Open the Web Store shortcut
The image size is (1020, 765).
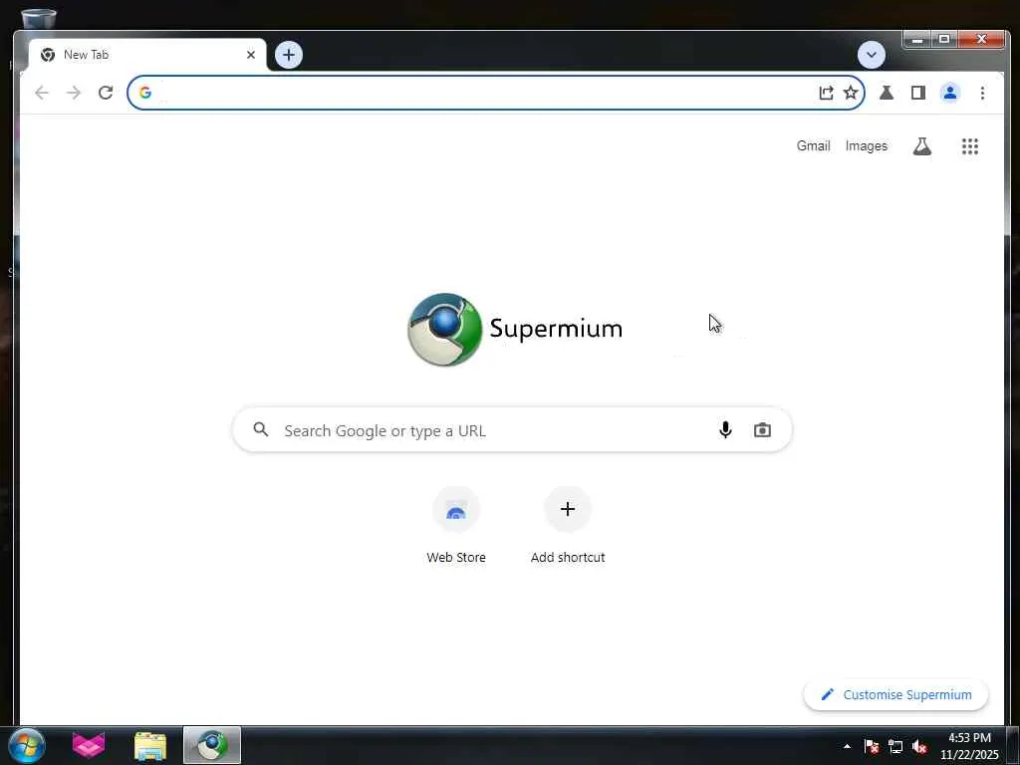[456, 509]
